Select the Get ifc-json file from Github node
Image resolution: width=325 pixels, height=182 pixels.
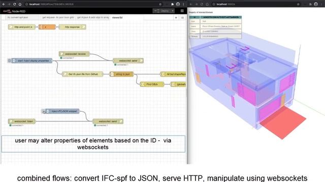click(x=82, y=74)
